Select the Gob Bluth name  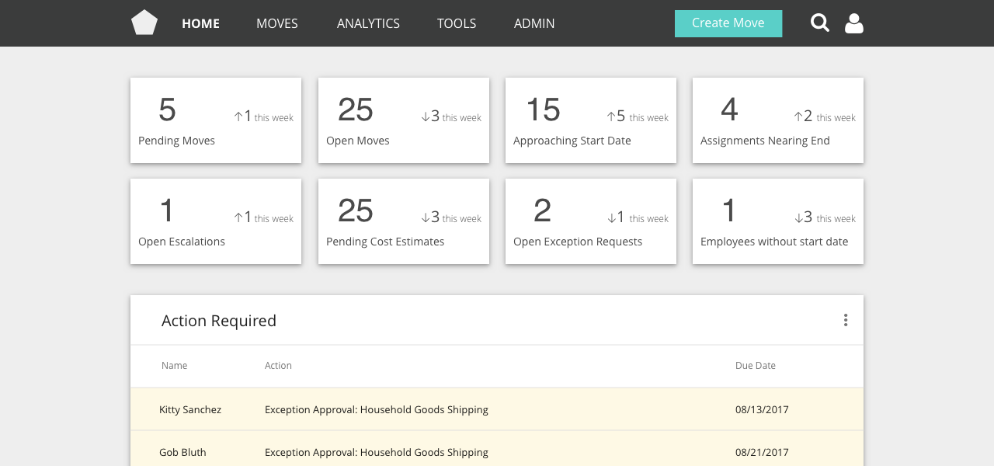tap(182, 452)
